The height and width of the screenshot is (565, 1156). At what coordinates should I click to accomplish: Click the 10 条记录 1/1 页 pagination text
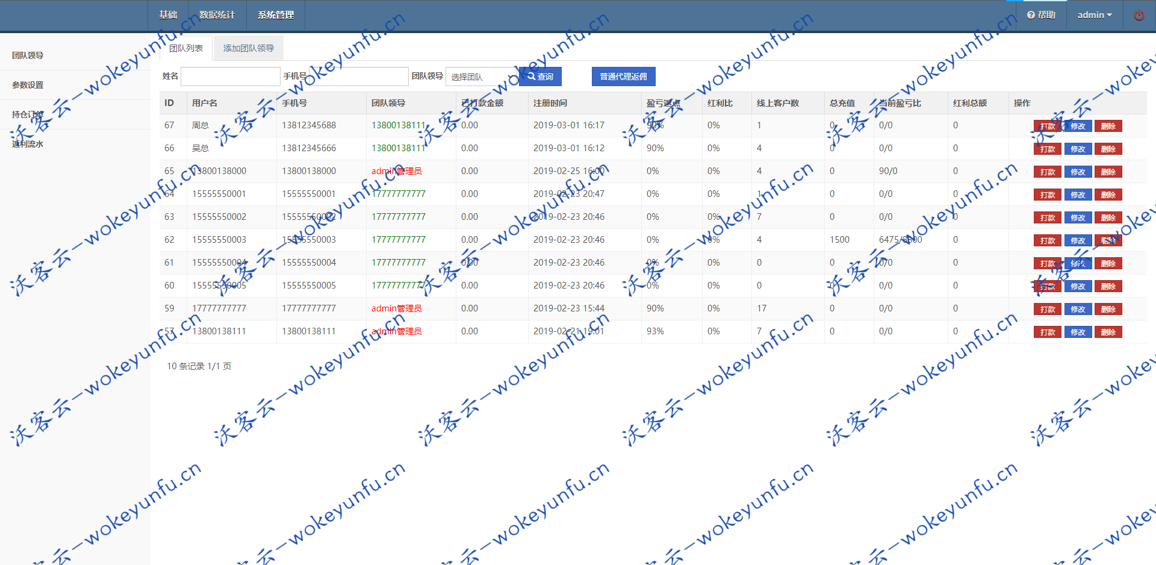(199, 366)
